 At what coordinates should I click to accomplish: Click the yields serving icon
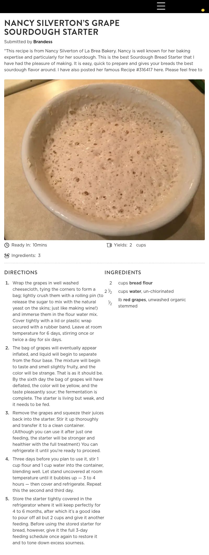109,245
